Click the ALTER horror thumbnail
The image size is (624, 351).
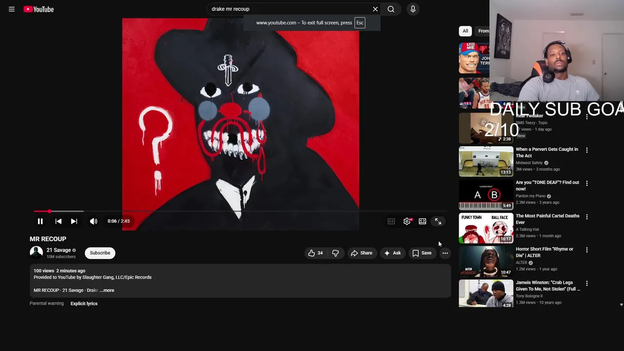pos(486,261)
